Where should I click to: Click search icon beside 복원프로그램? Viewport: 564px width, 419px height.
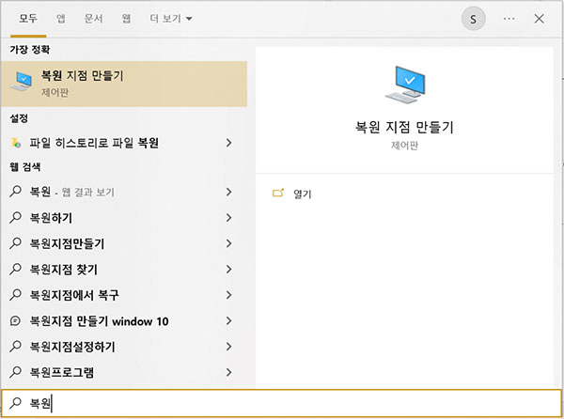pyautogui.click(x=15, y=372)
